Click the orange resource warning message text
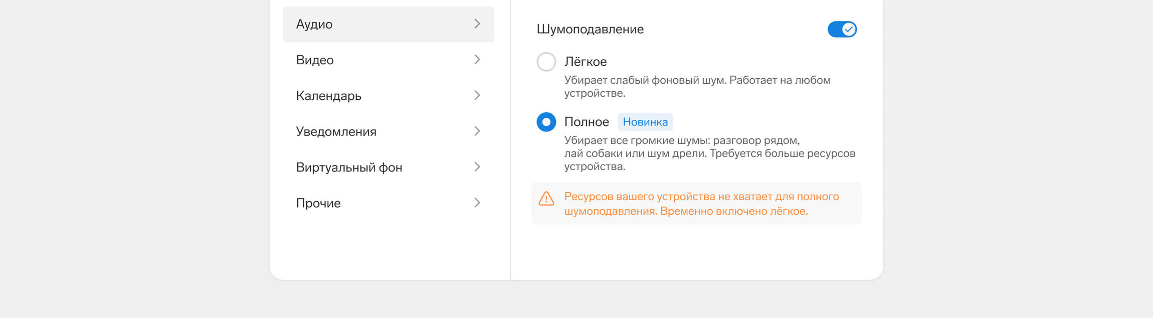 [x=701, y=204]
